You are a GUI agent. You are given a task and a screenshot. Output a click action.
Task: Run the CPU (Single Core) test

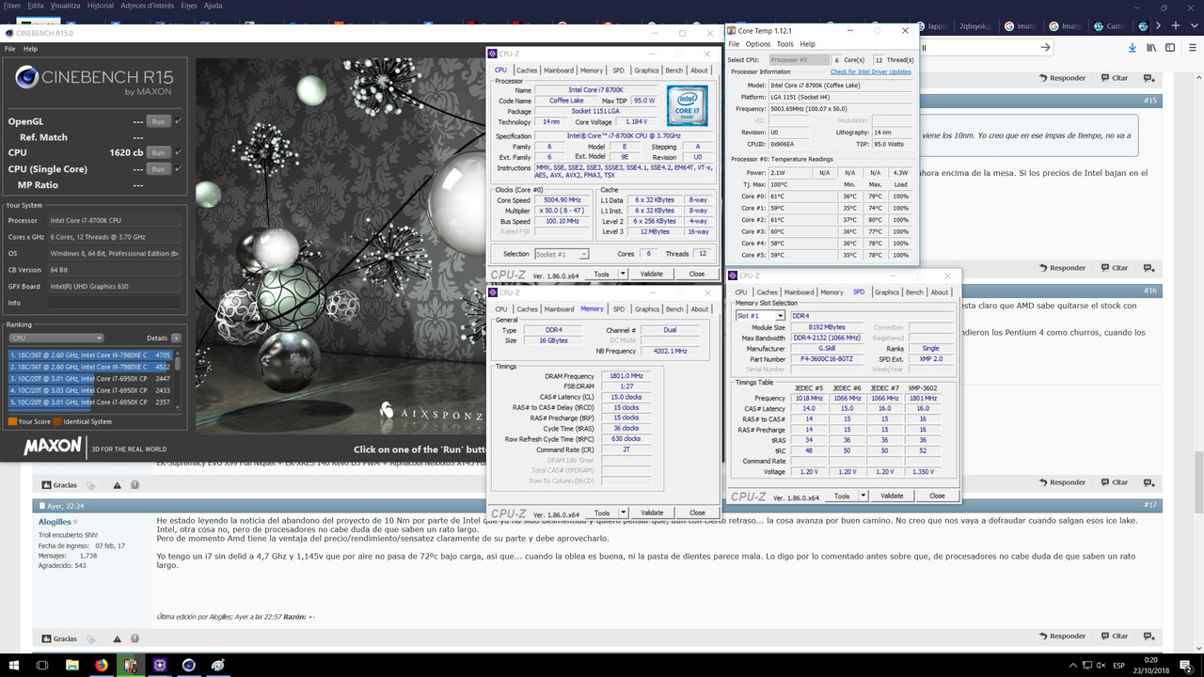[158, 169]
